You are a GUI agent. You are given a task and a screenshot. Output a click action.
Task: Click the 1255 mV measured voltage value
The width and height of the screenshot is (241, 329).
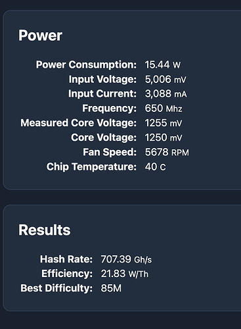(x=164, y=123)
